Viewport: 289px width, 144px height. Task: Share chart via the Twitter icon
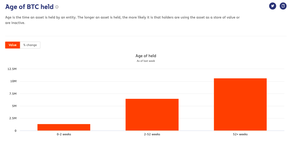pyautogui.click(x=273, y=6)
